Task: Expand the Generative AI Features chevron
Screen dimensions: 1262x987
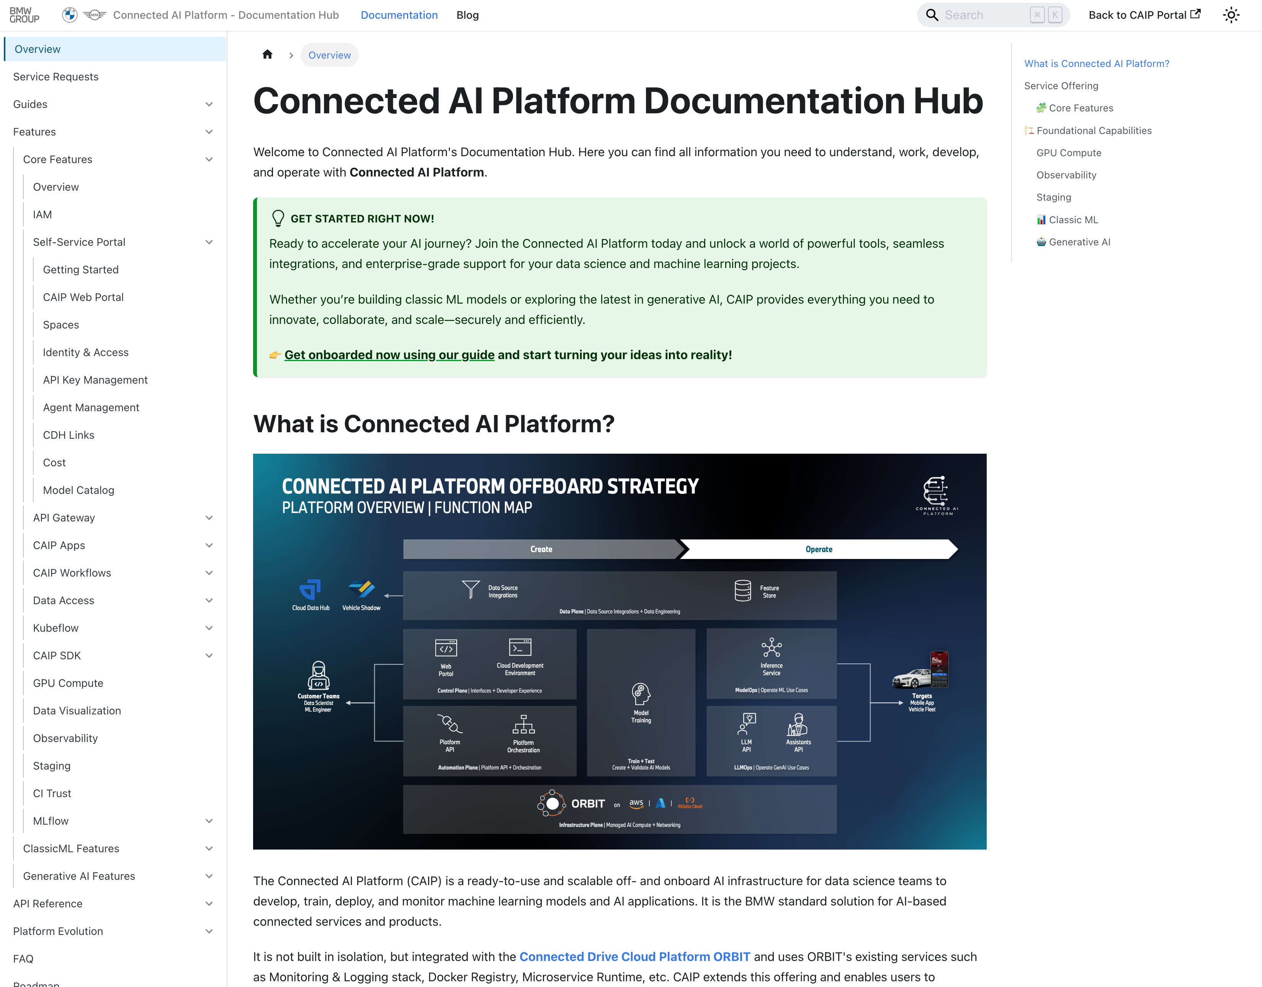Action: tap(209, 877)
